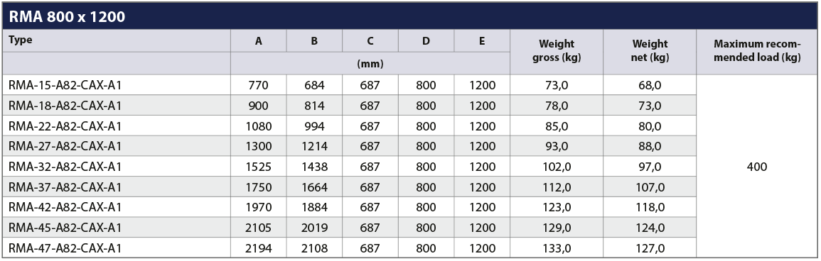The width and height of the screenshot is (821, 261).
Task: Click gross weight 123,0
Action: [557, 208]
